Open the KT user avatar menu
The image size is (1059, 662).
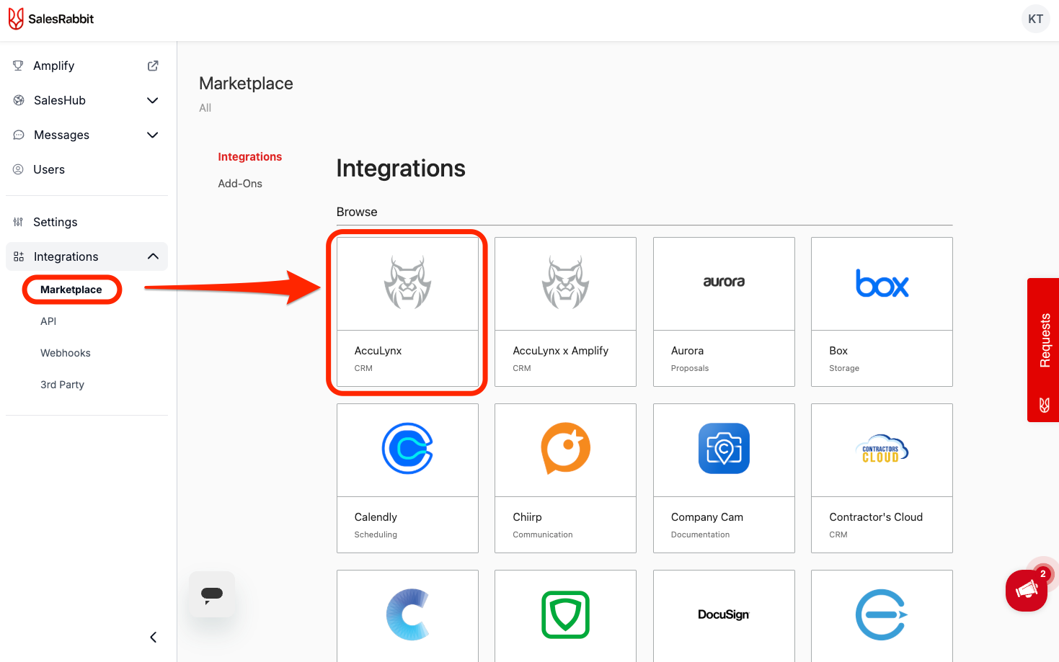pos(1036,19)
